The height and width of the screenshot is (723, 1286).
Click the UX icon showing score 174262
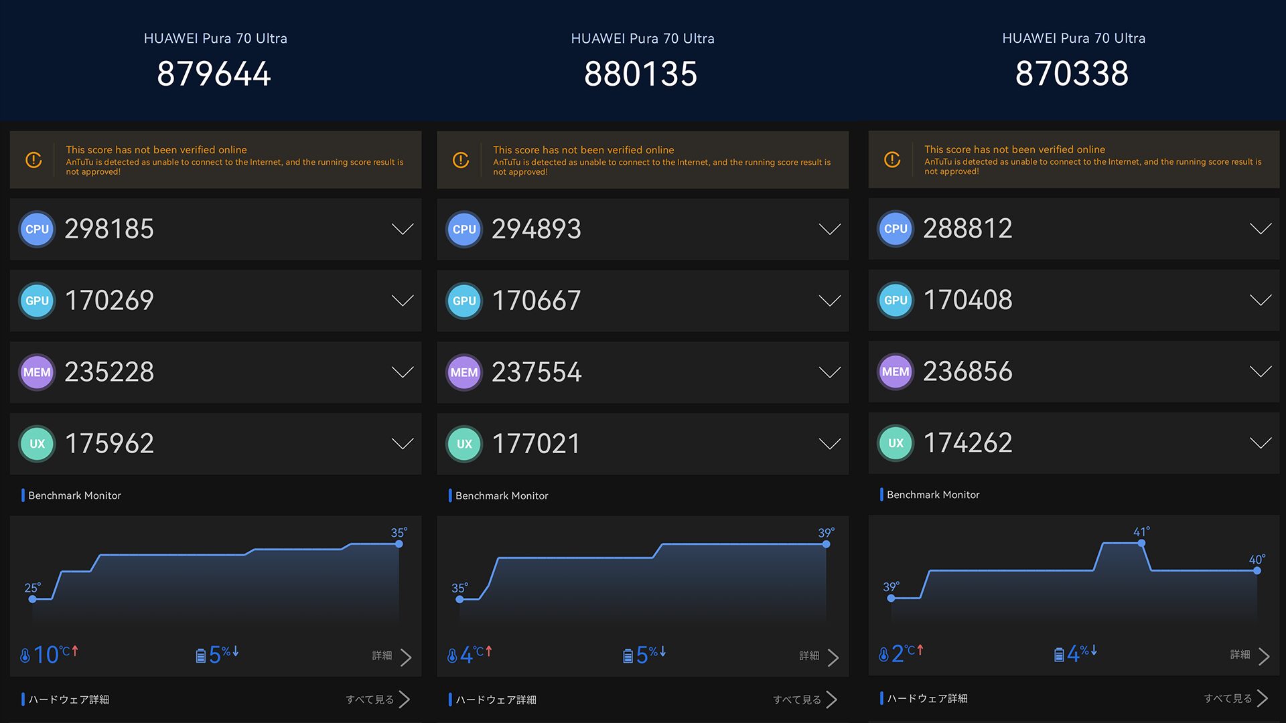pyautogui.click(x=896, y=443)
